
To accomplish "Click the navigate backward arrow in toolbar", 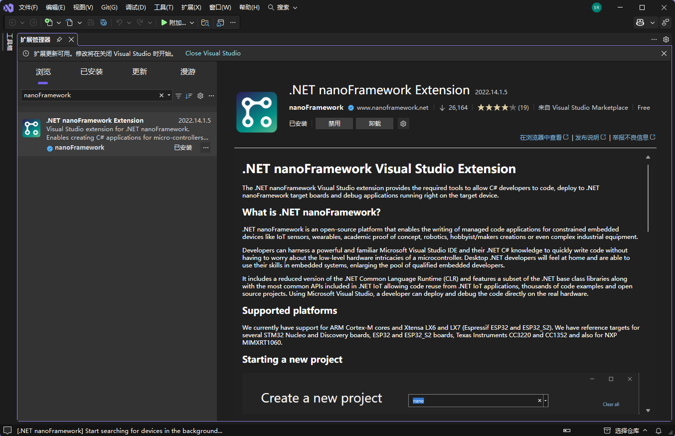I will coord(12,22).
